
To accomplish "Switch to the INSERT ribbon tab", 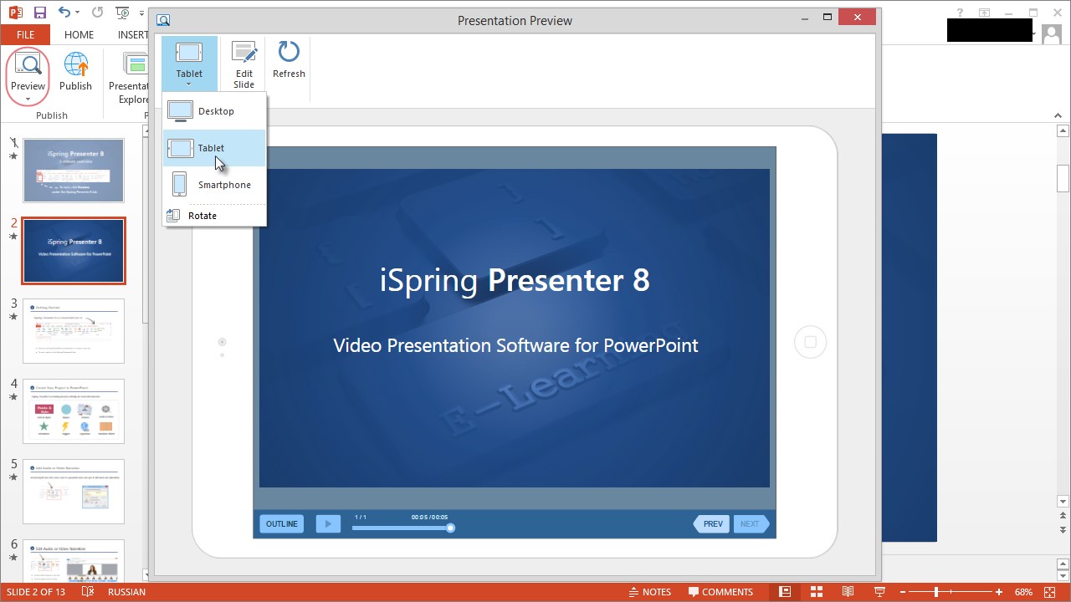I will tap(133, 35).
